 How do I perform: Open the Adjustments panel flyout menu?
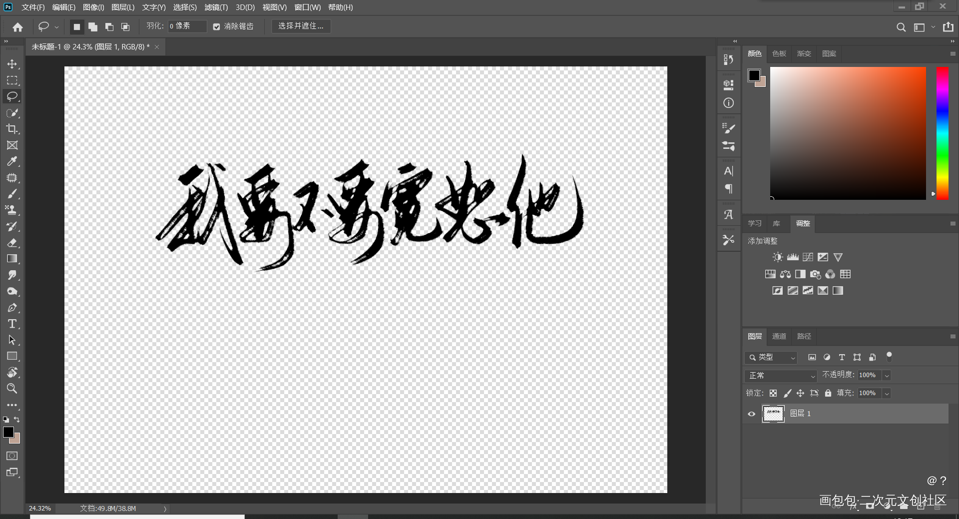coord(952,223)
